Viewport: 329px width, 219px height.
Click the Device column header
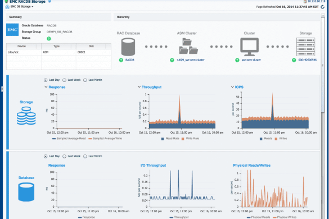pos(21,46)
